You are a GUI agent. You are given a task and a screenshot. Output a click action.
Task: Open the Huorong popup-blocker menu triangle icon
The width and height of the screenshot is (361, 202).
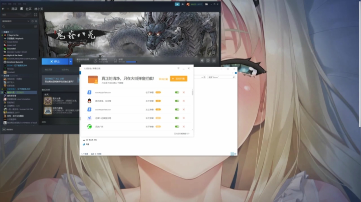coord(178,68)
